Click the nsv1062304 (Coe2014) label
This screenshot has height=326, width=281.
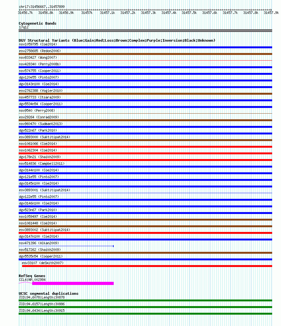(x=38, y=150)
